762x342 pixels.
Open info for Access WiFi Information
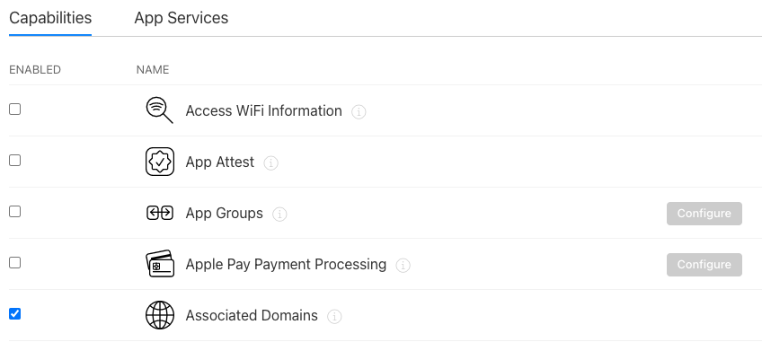click(x=359, y=111)
